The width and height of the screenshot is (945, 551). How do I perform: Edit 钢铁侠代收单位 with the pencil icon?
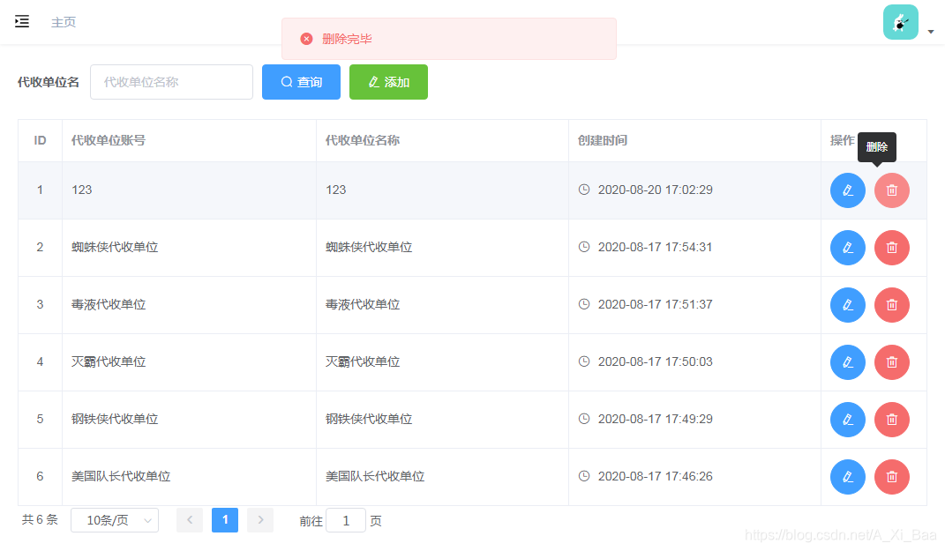point(847,419)
